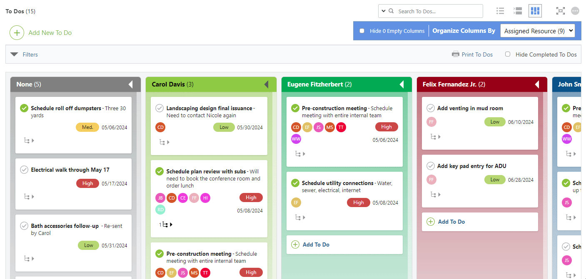Open the search options dropdown arrow

pyautogui.click(x=383, y=11)
